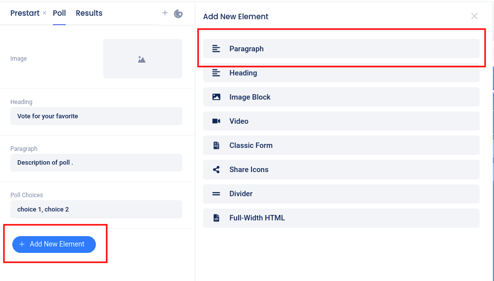Open the Results tab
Screen dimensions: 494x281
click(x=89, y=13)
